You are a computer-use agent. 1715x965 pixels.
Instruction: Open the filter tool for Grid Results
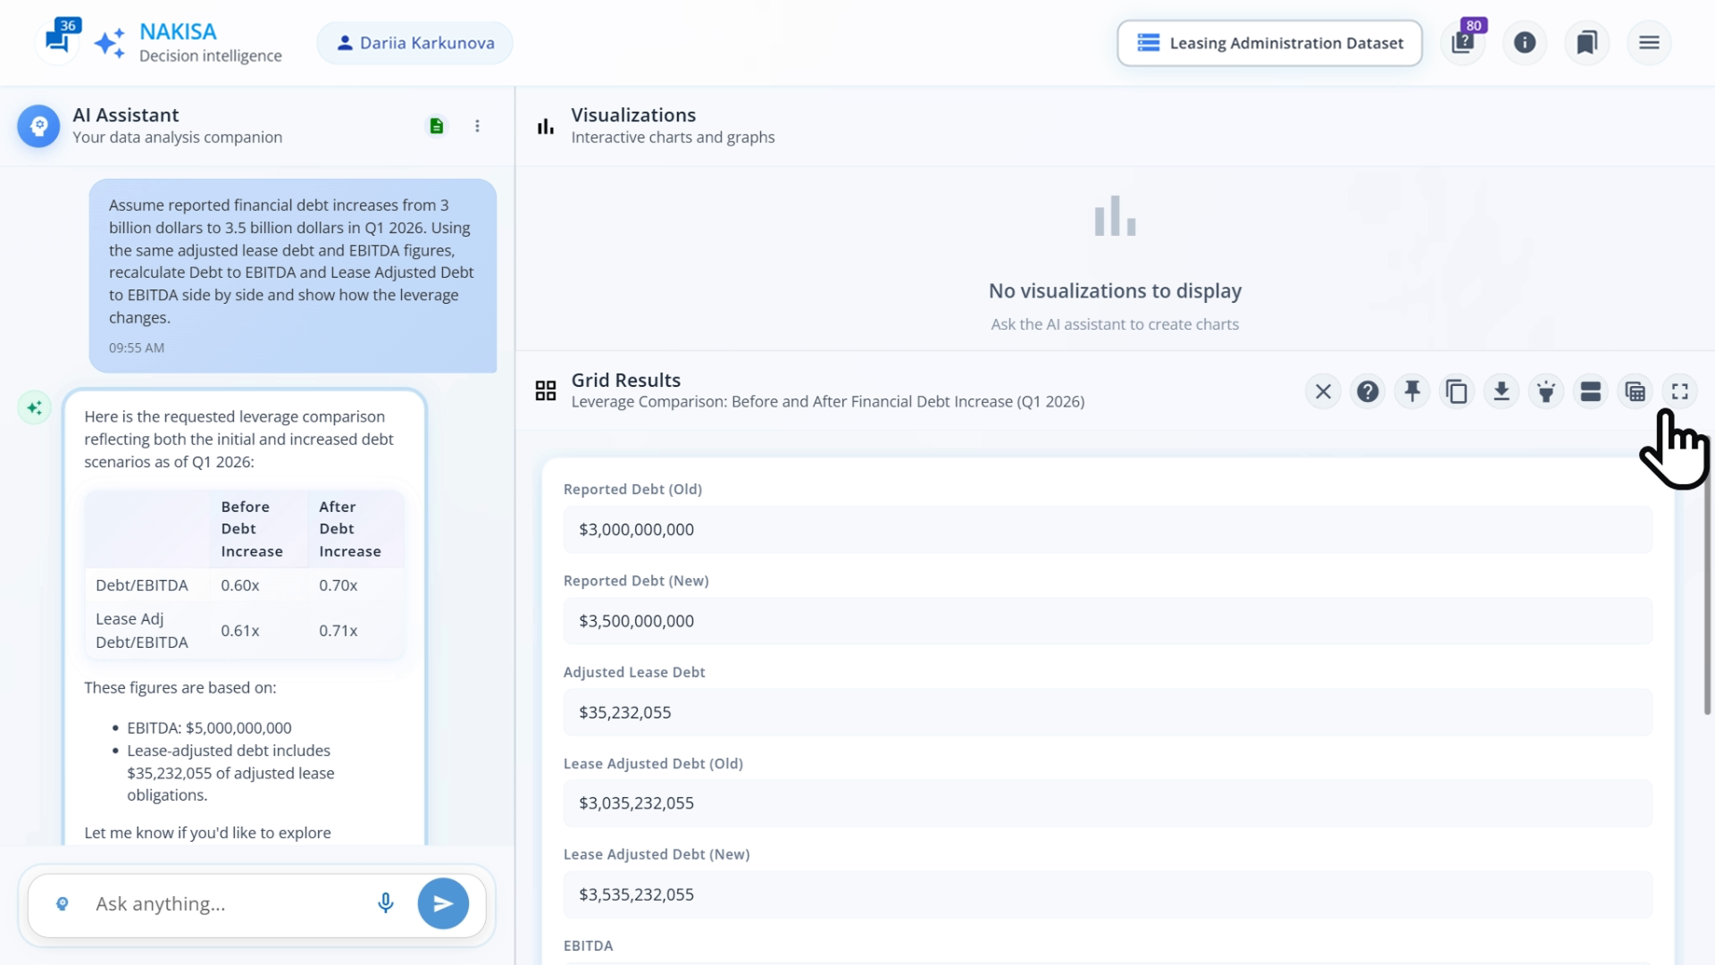(1546, 390)
